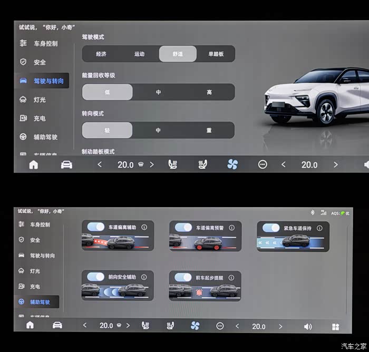Select 充电 in the lower screen sidebar
Viewport: 369px width, 352px height.
click(x=35, y=287)
